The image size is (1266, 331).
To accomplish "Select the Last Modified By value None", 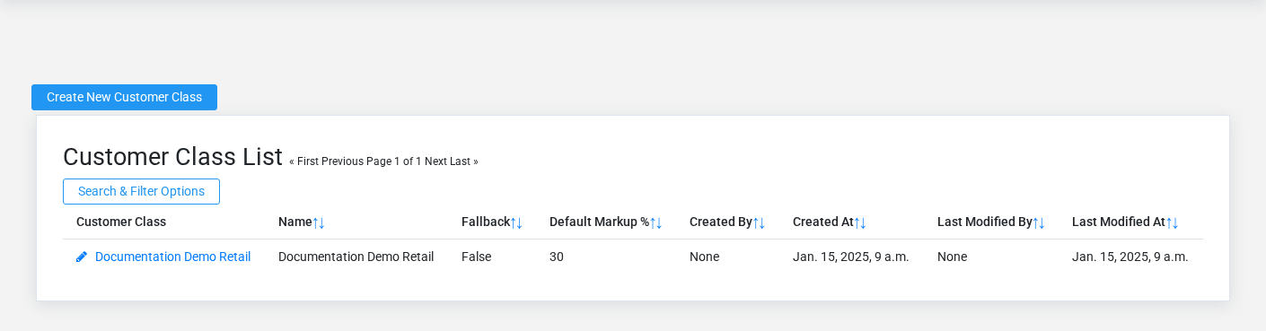I will 952,257.
